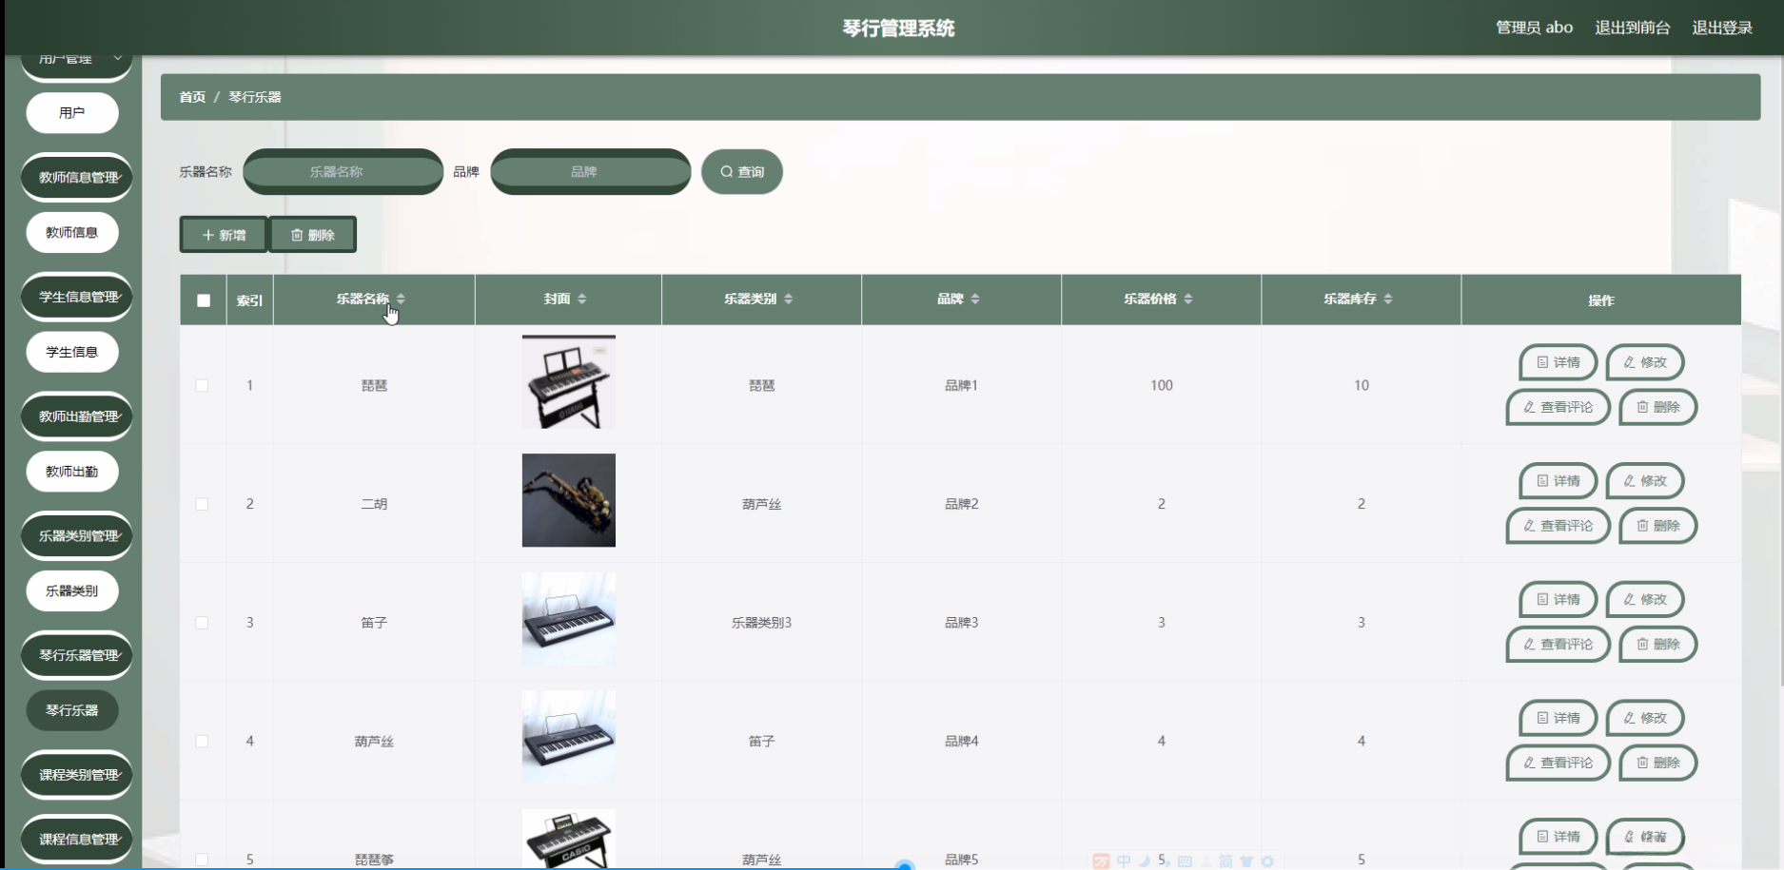Open the keyboard cover image in row 3

pos(569,619)
